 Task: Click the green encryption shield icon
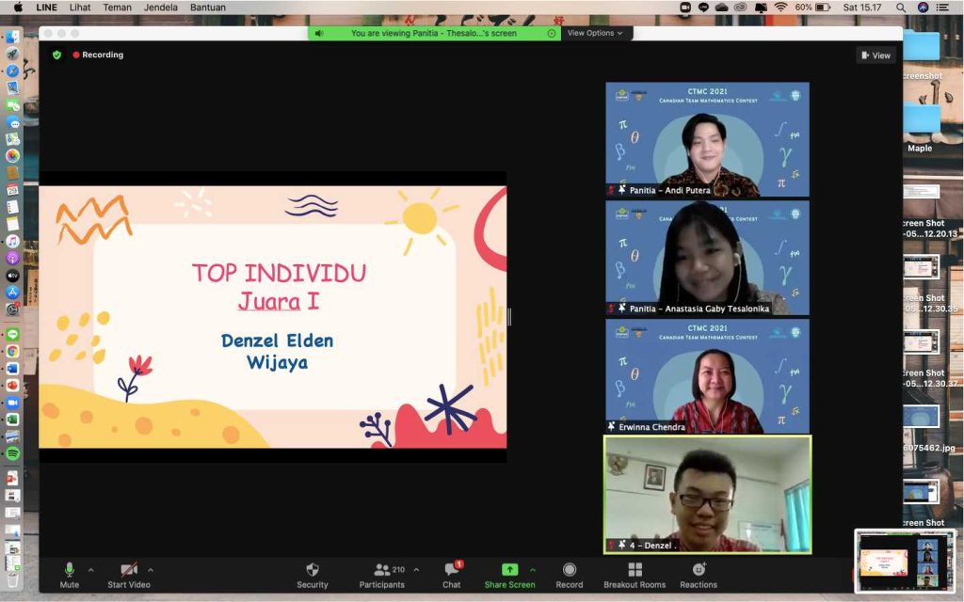(x=56, y=55)
